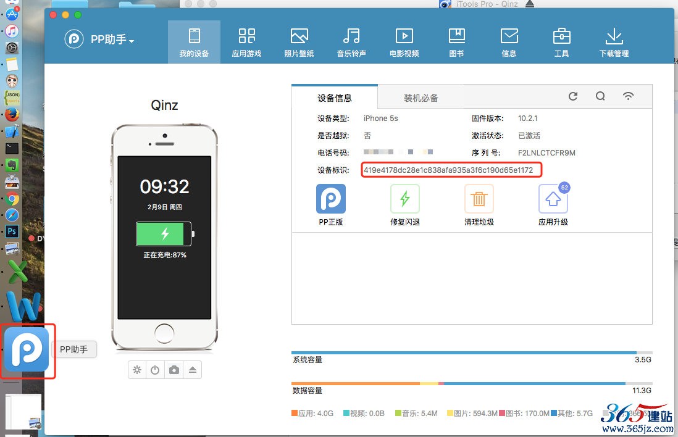Launch Photoshop from the Dock
This screenshot has width=678, height=437.
pos(12,231)
